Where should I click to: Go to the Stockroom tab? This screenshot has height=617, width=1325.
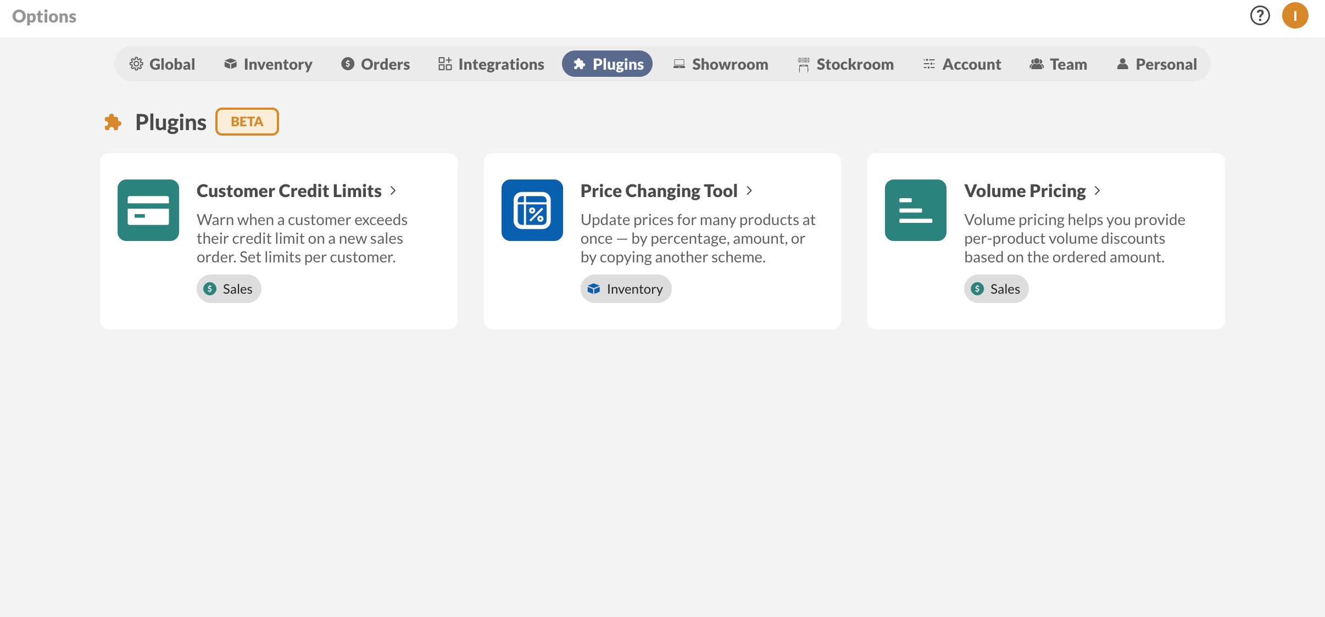click(x=846, y=64)
